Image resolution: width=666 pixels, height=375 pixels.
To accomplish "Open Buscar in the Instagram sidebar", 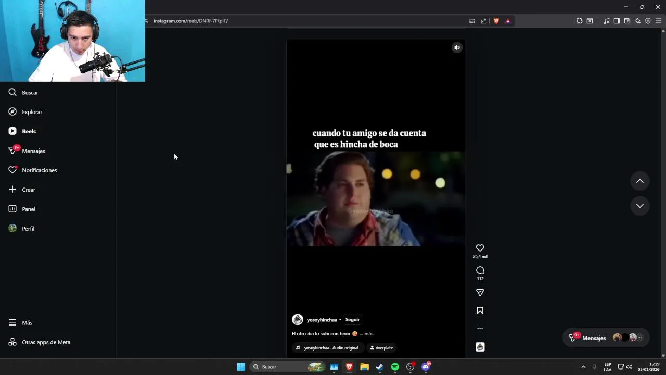I will point(23,93).
